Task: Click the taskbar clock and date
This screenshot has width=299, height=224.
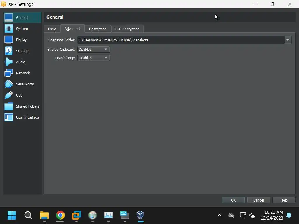Action: [272, 215]
